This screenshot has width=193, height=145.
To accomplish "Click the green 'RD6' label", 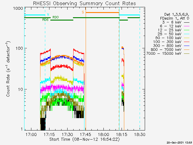I will click(45, 20).
